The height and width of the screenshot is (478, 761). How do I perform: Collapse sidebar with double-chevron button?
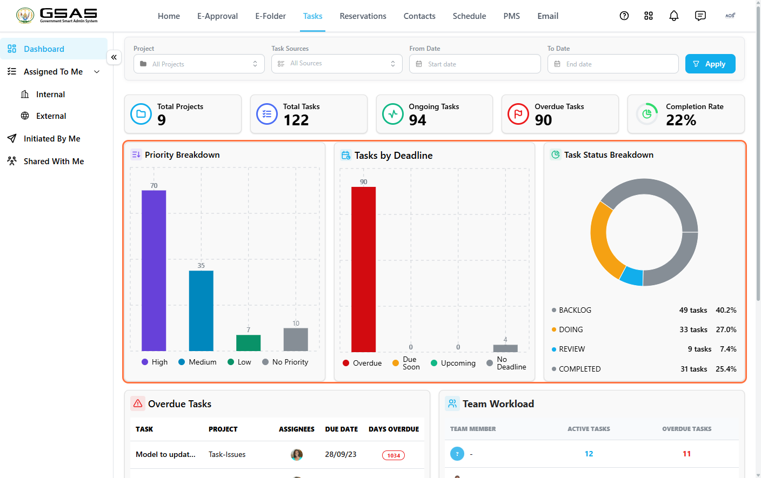114,57
